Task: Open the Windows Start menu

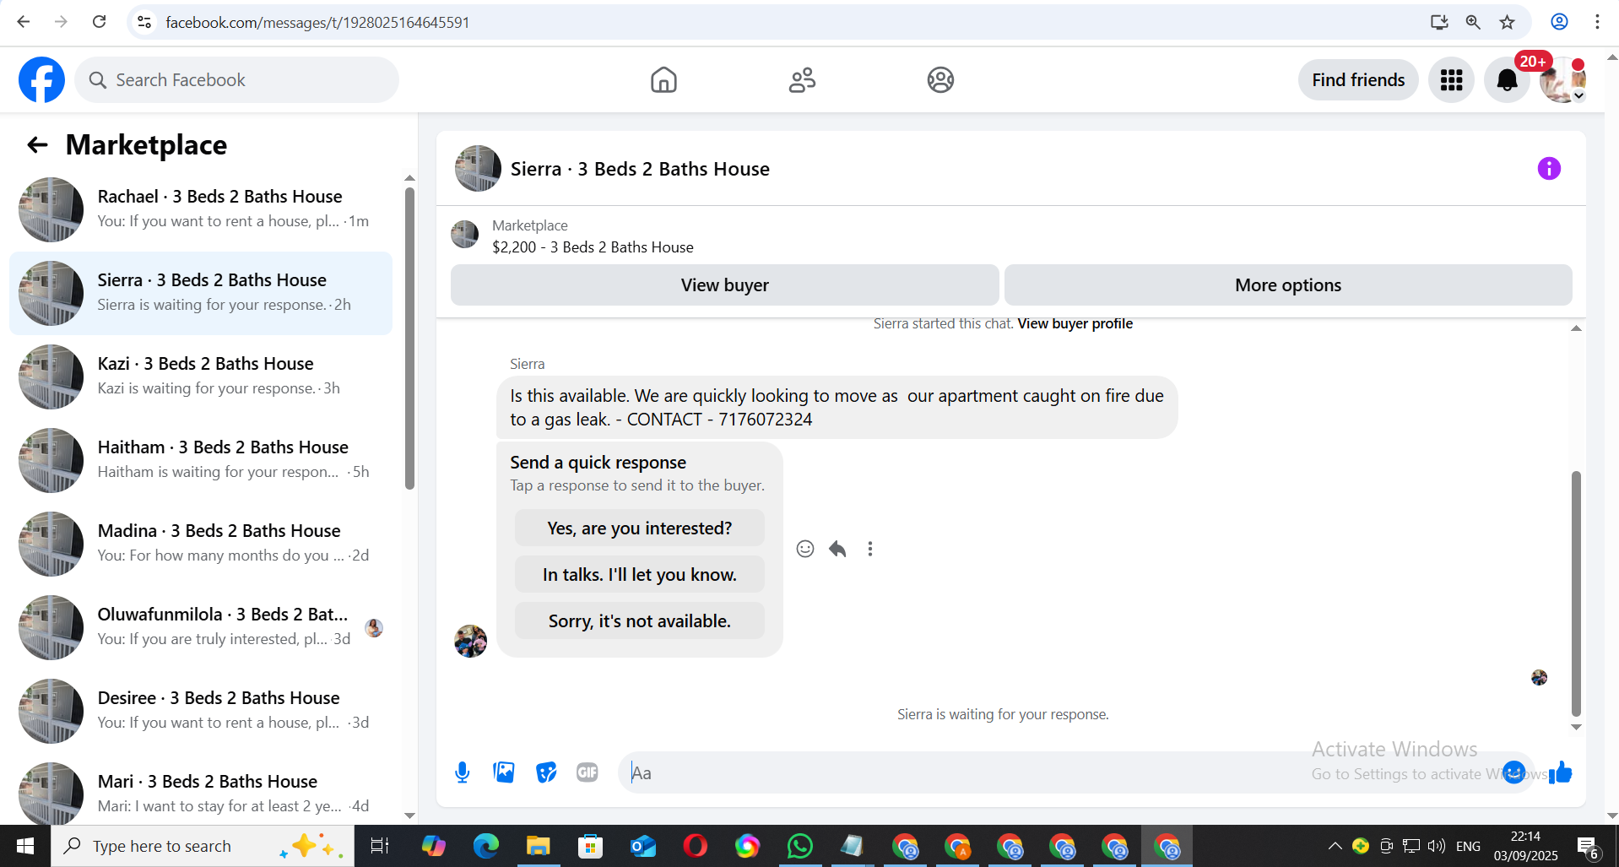Action: [25, 846]
